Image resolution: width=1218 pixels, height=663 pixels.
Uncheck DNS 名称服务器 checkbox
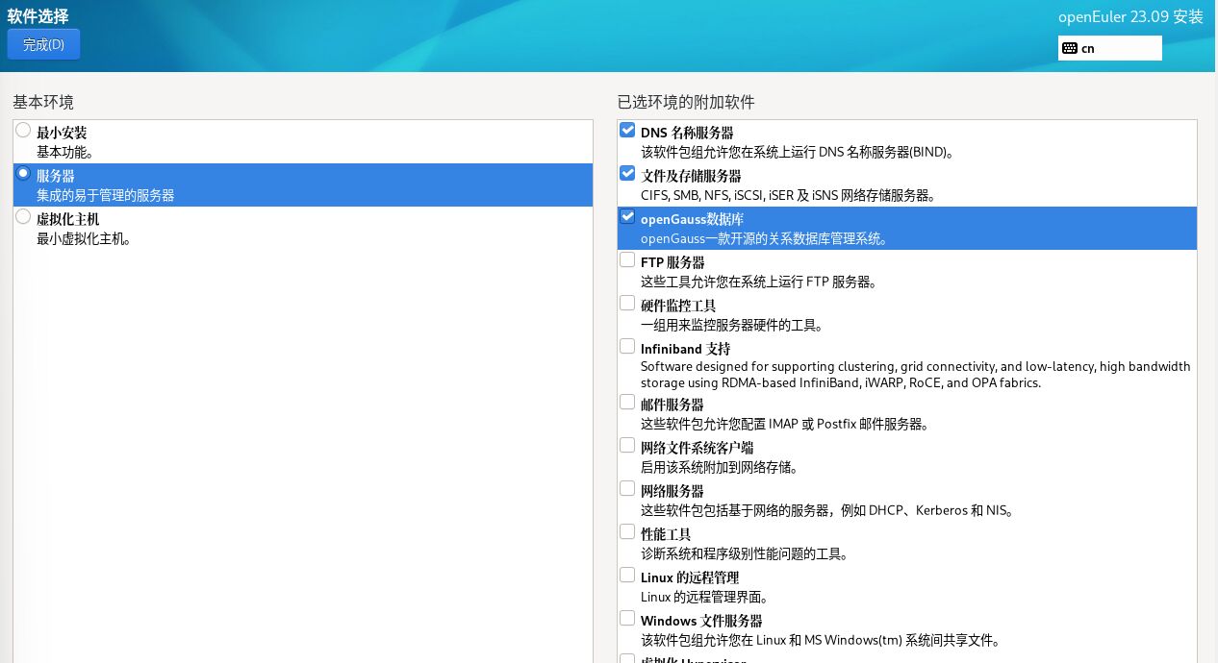[x=627, y=131]
